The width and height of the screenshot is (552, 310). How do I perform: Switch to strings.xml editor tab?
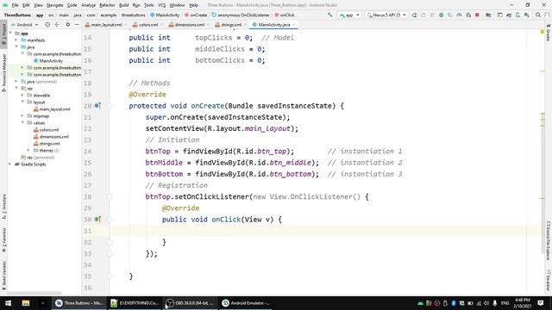pyautogui.click(x=230, y=25)
